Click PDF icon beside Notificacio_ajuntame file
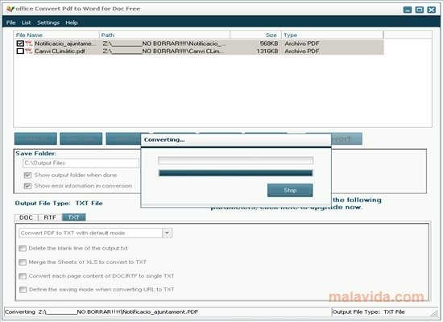 click(x=28, y=43)
